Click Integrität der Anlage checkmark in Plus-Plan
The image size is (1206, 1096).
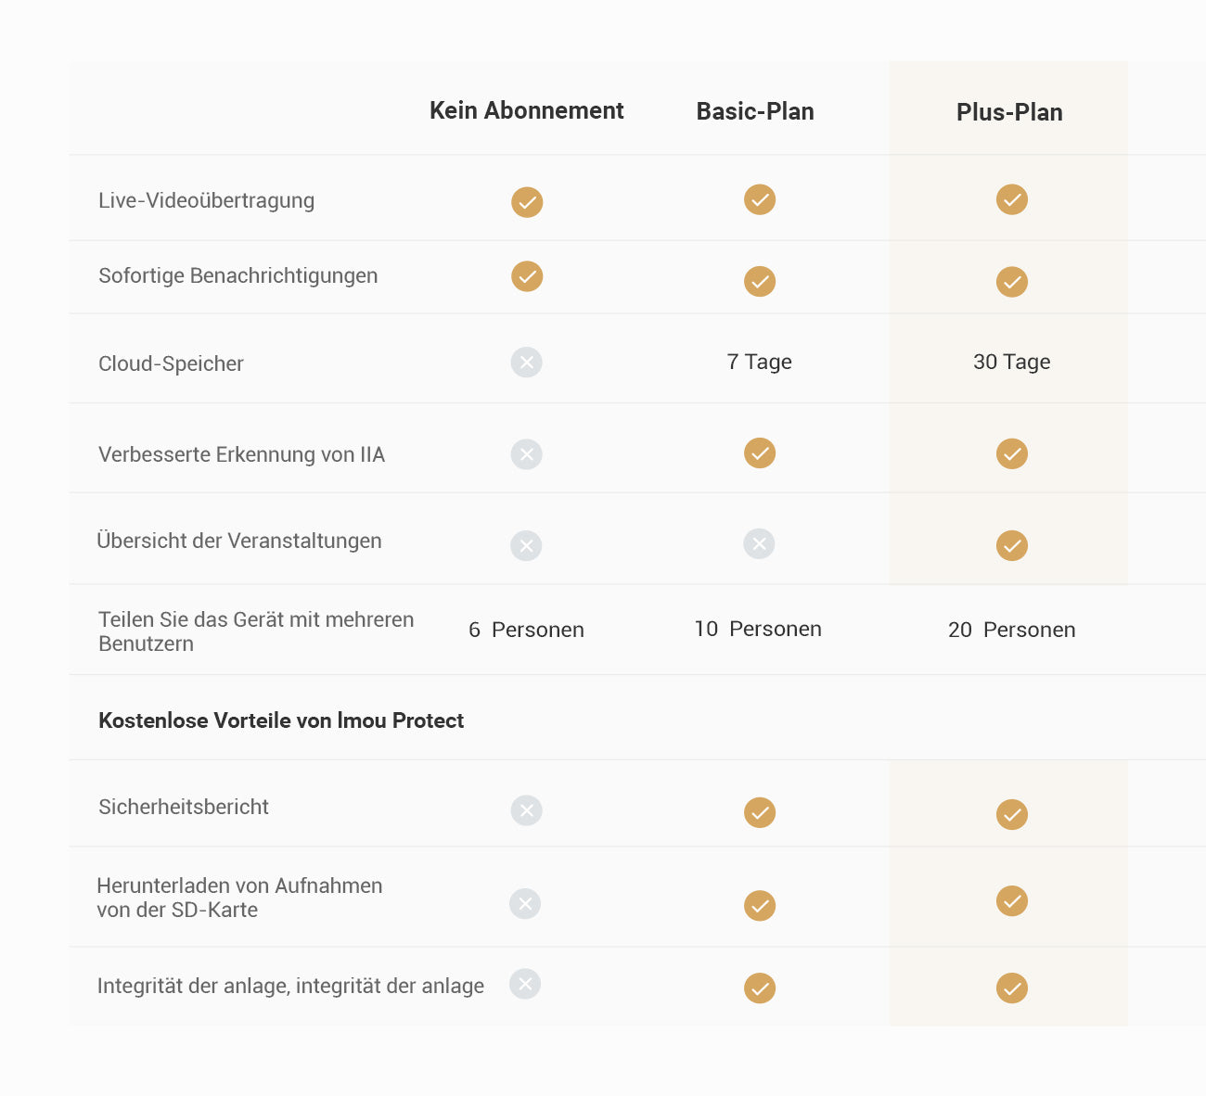[x=1012, y=988]
